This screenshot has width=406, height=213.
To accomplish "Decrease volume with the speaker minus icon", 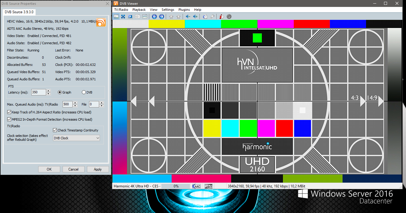I will pos(188,17).
